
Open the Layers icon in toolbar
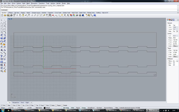click(x=71, y=15)
